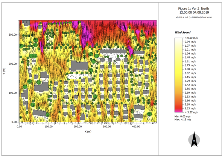
Task: Select the 'Wind Speed' legend heading
Action: pos(182,32)
